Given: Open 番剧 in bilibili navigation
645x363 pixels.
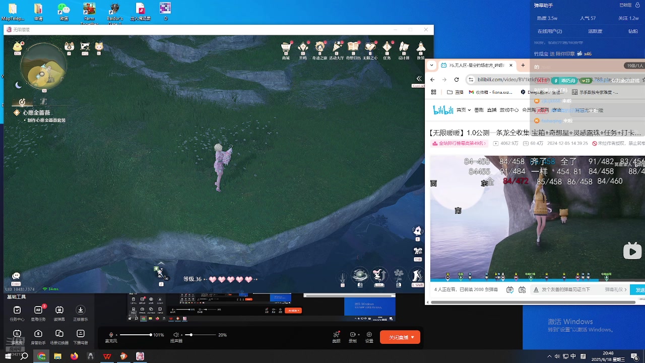Looking at the screenshot, I should click(x=479, y=110).
